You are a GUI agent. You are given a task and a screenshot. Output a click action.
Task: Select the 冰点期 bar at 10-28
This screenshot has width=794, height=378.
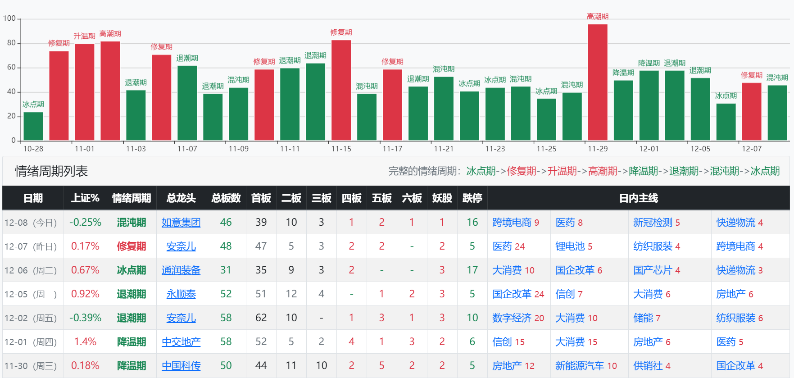point(33,127)
